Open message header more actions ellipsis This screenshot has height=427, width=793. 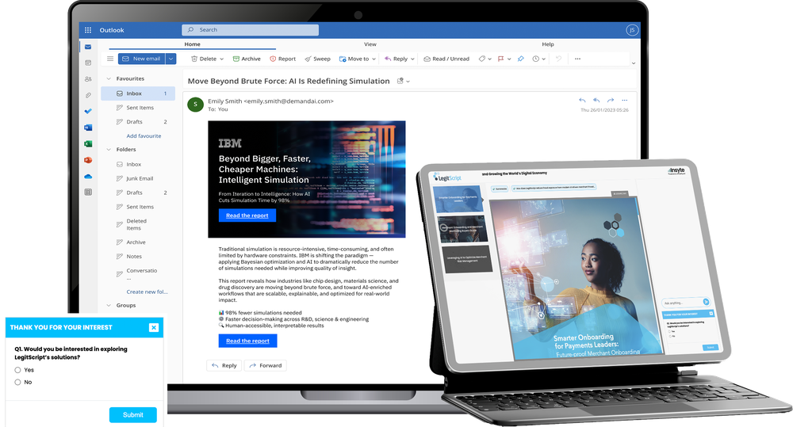click(625, 100)
